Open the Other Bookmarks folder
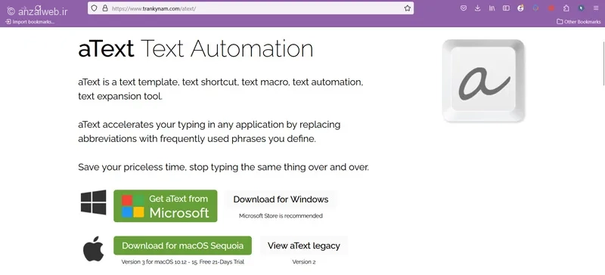 pos(579,22)
